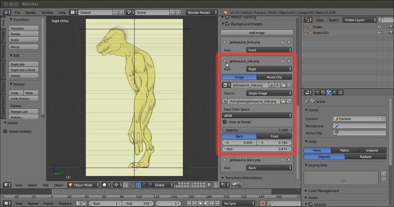Image resolution: width=394 pixels, height=207 pixels.
Task: Click the outliner search magnifier icon
Action: pos(382,20)
